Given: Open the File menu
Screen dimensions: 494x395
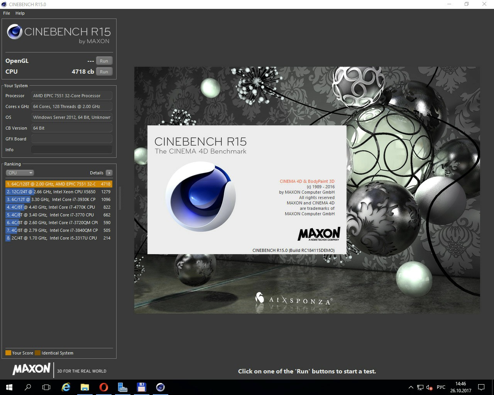Looking at the screenshot, I should (7, 13).
